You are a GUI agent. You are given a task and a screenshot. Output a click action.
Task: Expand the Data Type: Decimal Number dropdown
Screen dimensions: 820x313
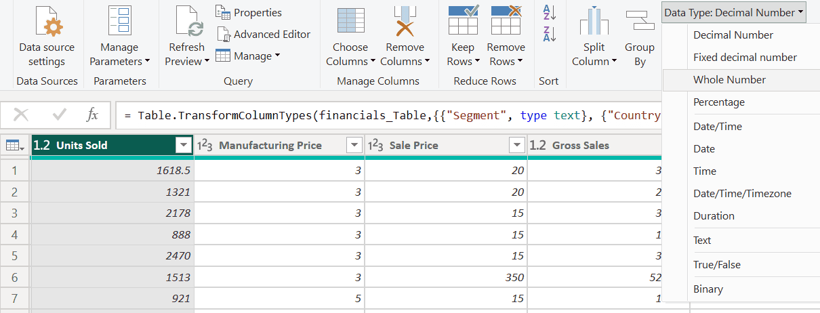click(x=734, y=12)
